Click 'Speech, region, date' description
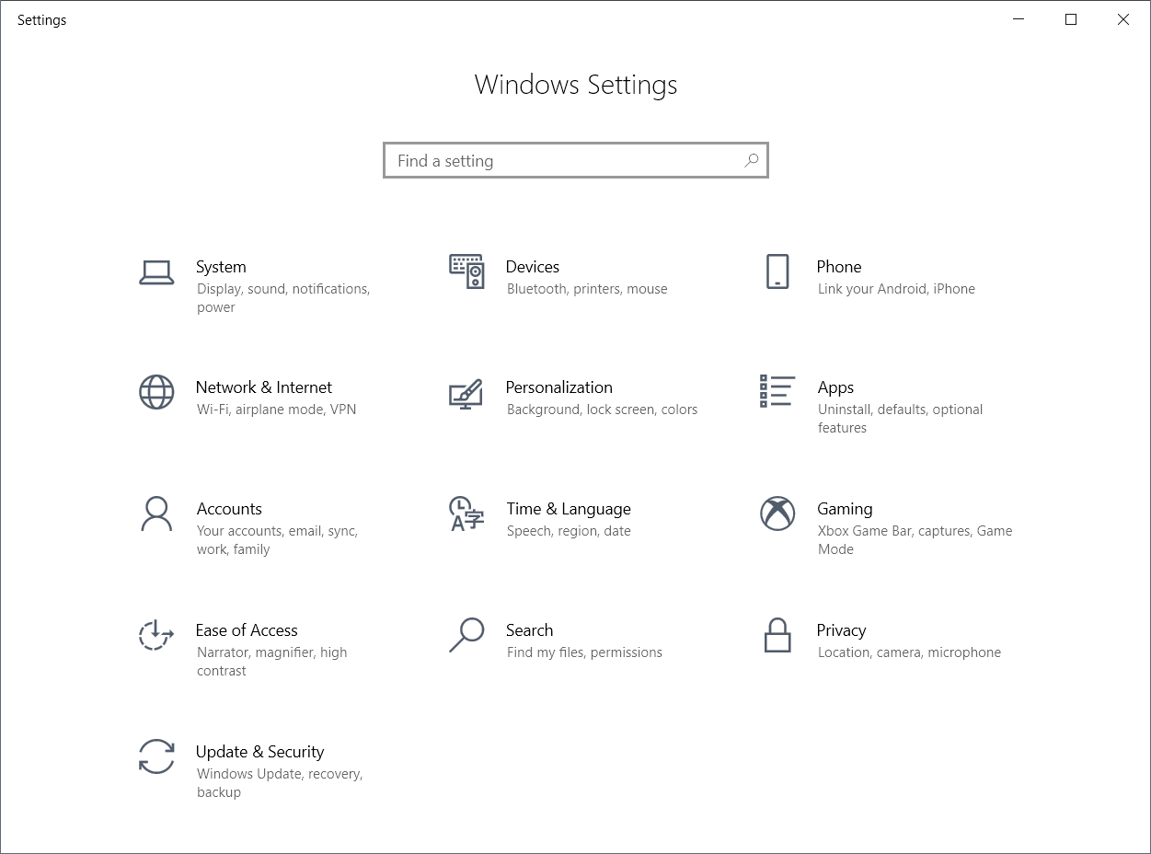Image resolution: width=1151 pixels, height=854 pixels. pos(569,531)
